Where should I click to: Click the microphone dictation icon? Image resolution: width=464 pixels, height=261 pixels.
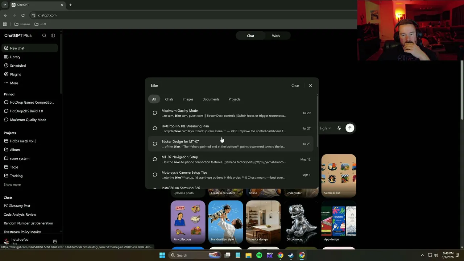tap(339, 128)
